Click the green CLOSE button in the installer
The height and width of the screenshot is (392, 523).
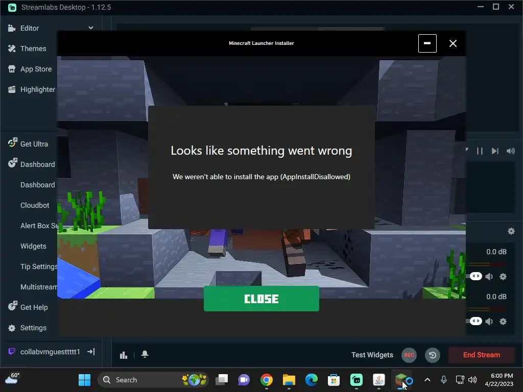coord(261,299)
